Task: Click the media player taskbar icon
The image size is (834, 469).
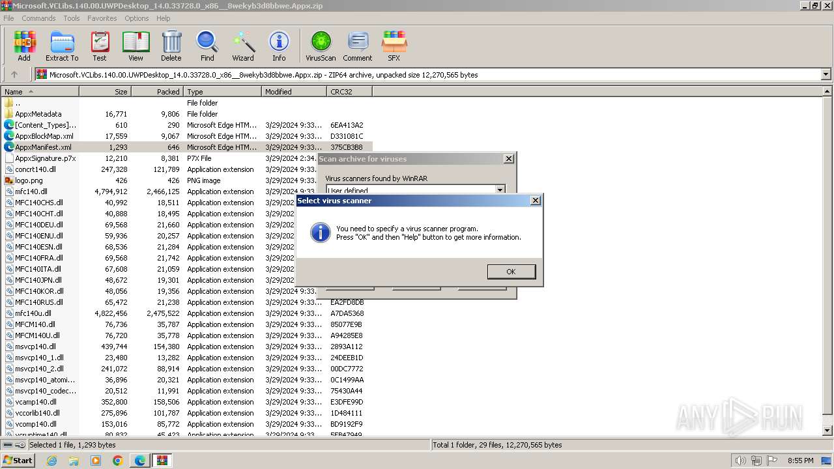Action: [x=96, y=461]
